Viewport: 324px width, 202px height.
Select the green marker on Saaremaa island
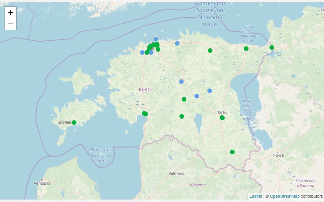click(74, 122)
